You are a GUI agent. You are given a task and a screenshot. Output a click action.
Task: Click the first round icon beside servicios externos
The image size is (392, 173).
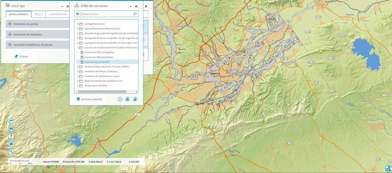pos(120,99)
